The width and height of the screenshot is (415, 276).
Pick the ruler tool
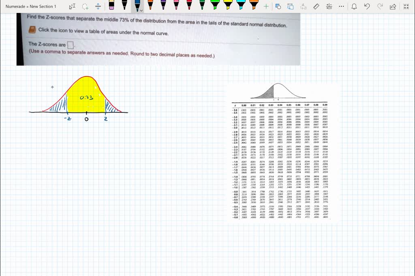[317, 6]
